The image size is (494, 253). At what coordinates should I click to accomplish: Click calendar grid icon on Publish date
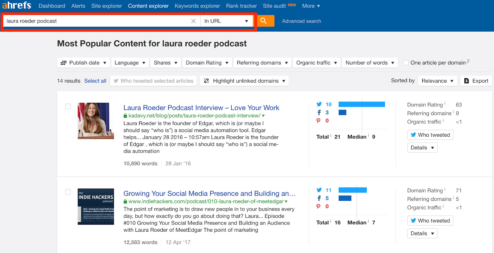64,63
